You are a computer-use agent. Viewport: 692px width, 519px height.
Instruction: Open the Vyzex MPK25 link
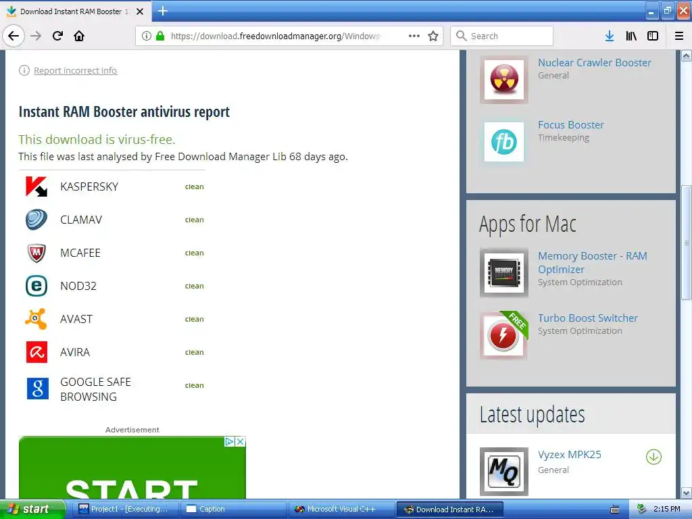click(x=569, y=455)
